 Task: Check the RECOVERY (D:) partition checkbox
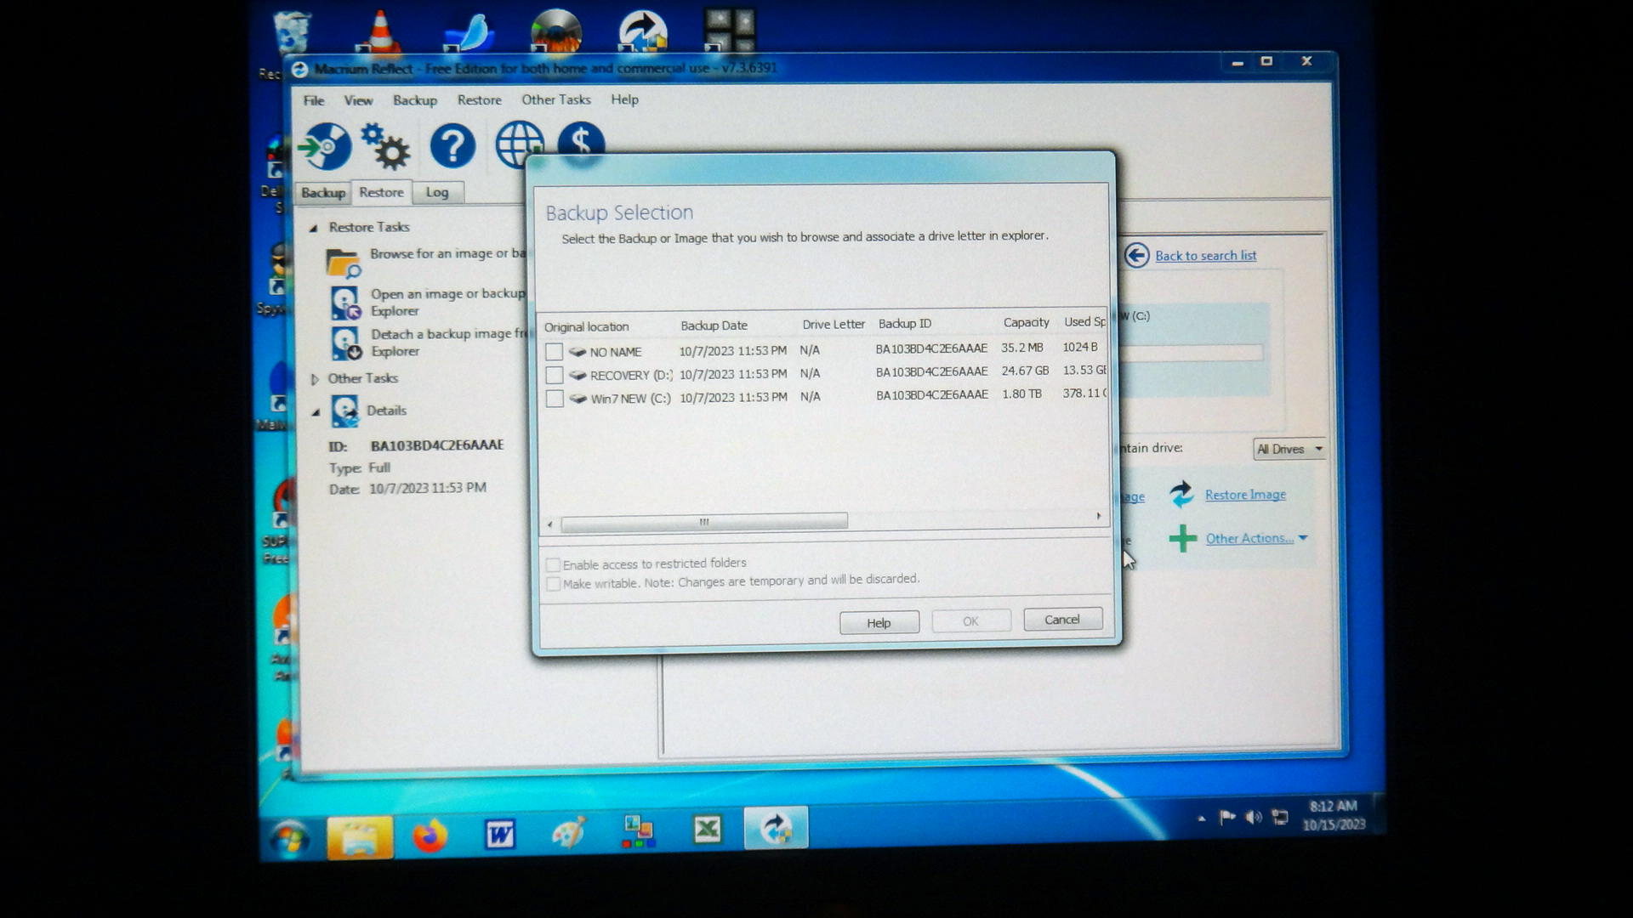554,375
